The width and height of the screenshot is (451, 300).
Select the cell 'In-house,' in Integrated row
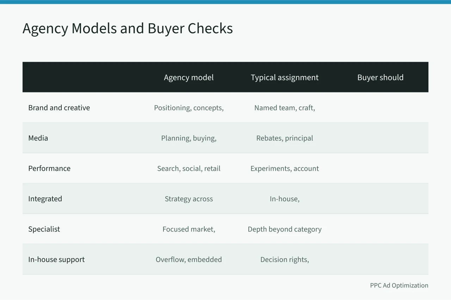[x=285, y=199]
